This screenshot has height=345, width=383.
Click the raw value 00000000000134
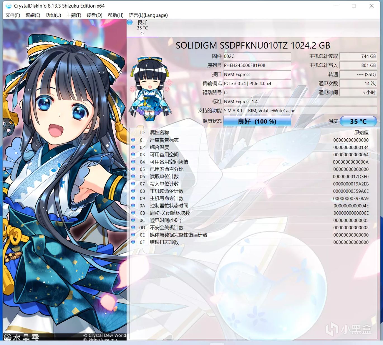(351, 147)
